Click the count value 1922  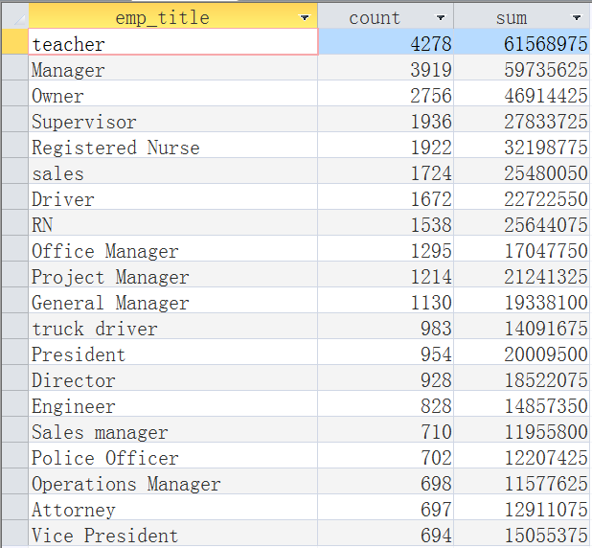click(x=431, y=148)
